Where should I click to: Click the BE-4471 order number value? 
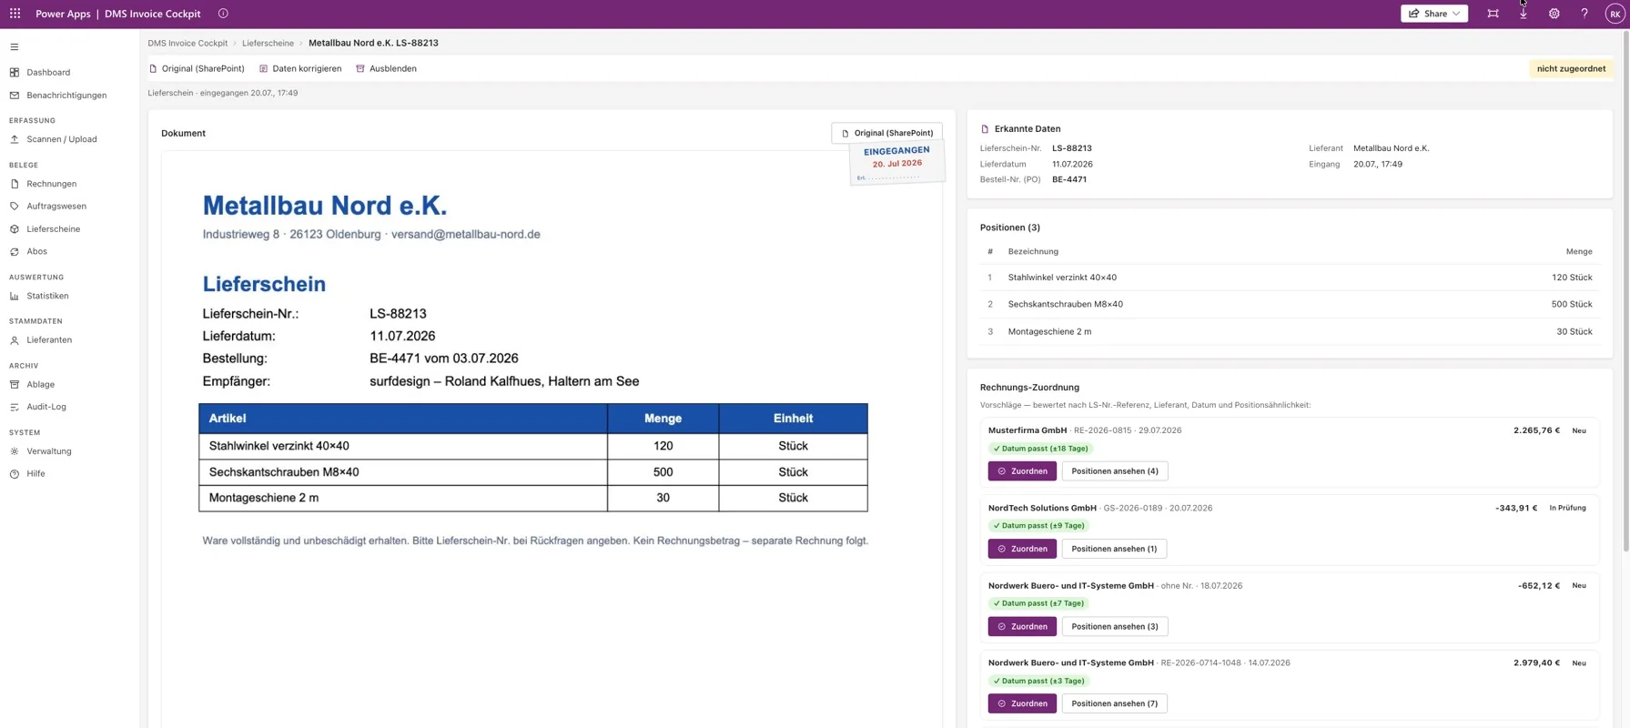point(1069,179)
